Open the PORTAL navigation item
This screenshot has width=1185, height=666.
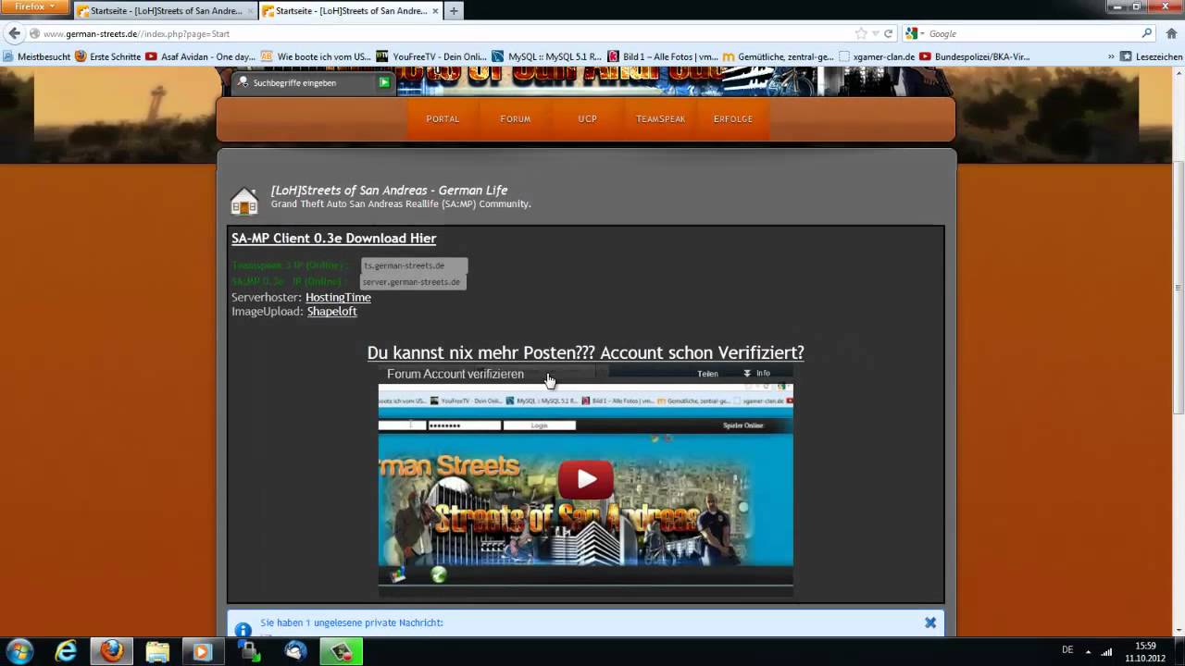443,119
